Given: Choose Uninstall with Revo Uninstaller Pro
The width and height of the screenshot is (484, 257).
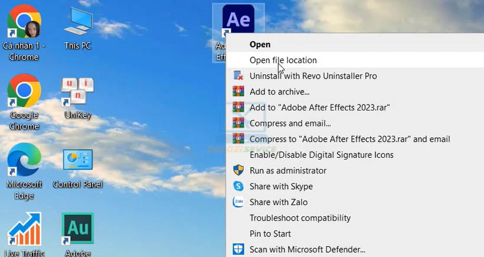Looking at the screenshot, I should (355, 76).
